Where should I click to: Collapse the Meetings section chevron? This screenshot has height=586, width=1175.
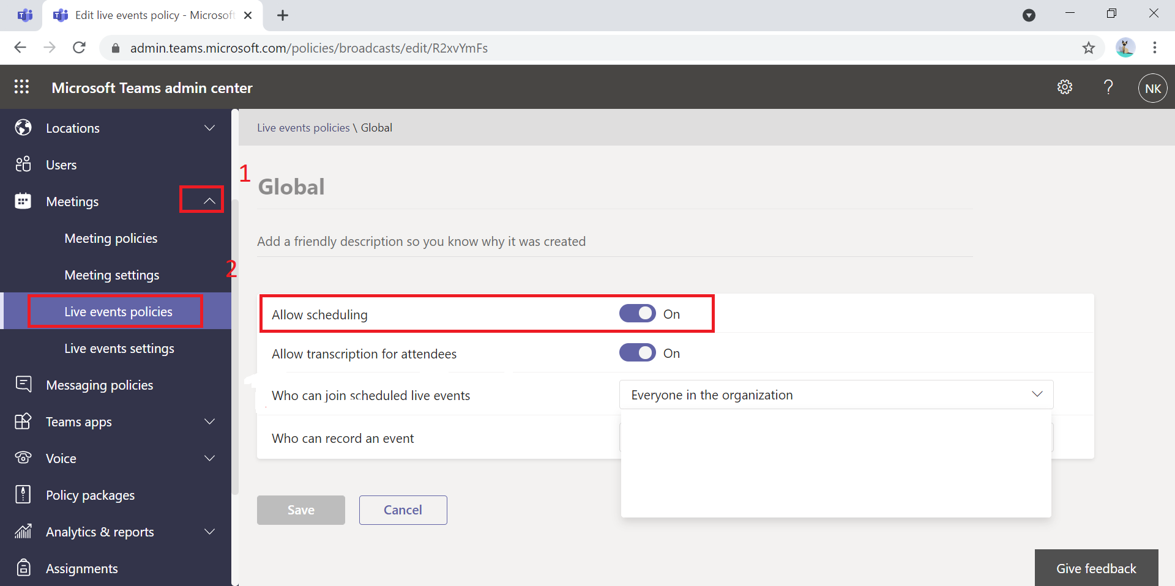point(209,201)
